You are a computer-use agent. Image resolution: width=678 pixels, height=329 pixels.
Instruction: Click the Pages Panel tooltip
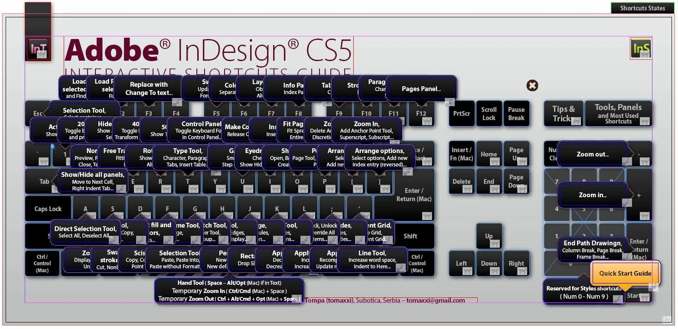(x=421, y=88)
